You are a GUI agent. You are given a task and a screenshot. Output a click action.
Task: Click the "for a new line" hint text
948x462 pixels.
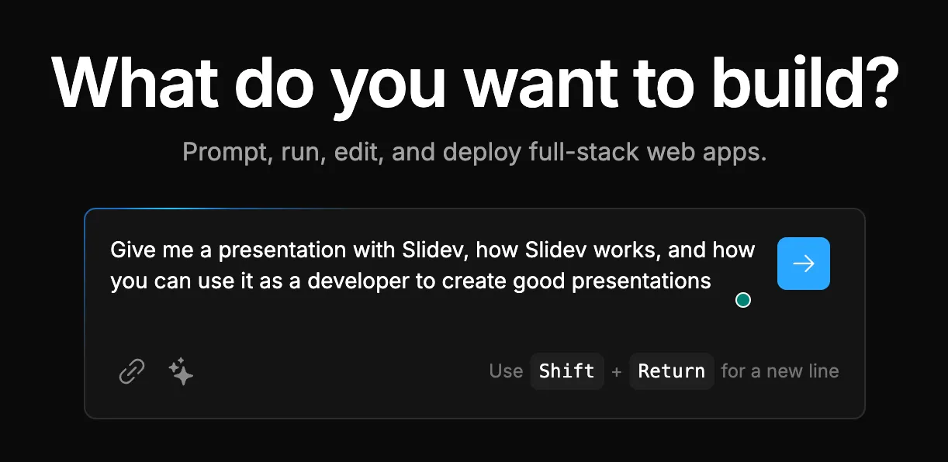[780, 371]
